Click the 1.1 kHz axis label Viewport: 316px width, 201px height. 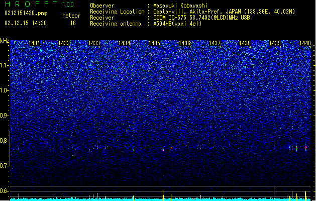[x=5, y=65]
